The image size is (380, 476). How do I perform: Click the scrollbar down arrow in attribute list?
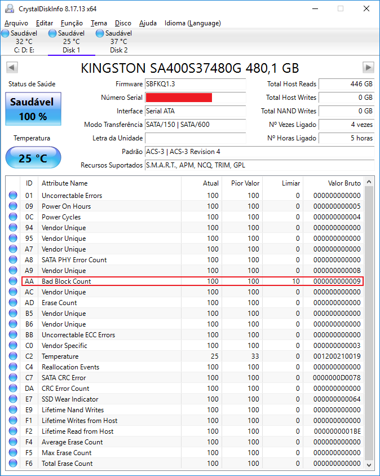(369, 465)
